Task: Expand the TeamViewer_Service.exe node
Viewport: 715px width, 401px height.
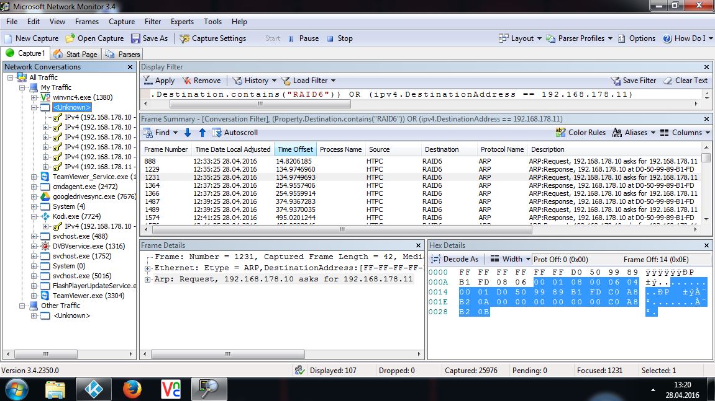Action: click(34, 177)
